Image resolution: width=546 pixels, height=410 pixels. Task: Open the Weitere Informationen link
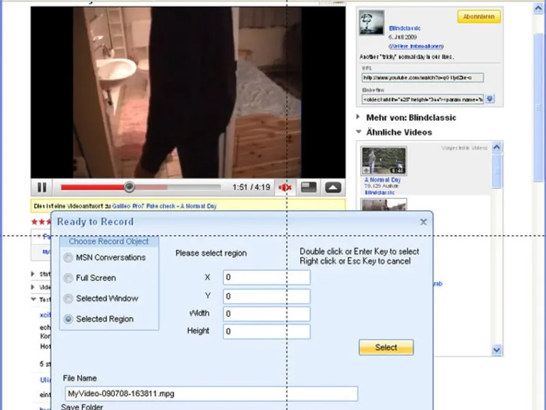click(416, 46)
